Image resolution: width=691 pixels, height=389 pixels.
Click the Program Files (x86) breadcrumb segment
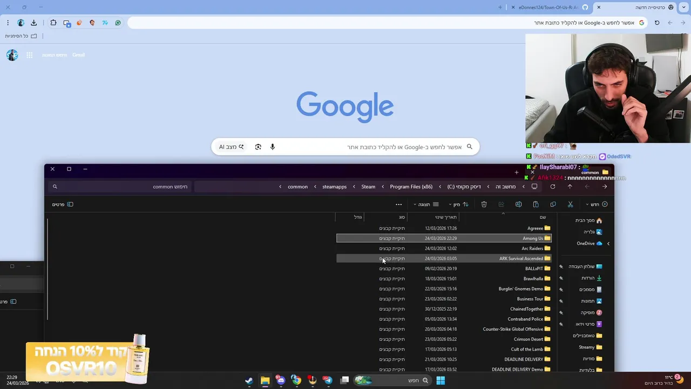[x=411, y=186]
